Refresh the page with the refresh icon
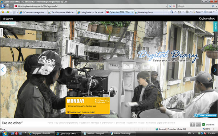This screenshot has width=218, height=136. [x=170, y=6]
